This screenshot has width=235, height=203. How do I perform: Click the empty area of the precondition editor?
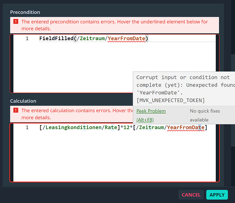[73, 67]
